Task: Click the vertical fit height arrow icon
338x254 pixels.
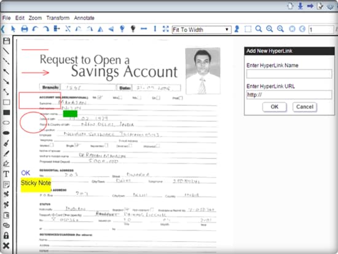Action: click(x=155, y=29)
